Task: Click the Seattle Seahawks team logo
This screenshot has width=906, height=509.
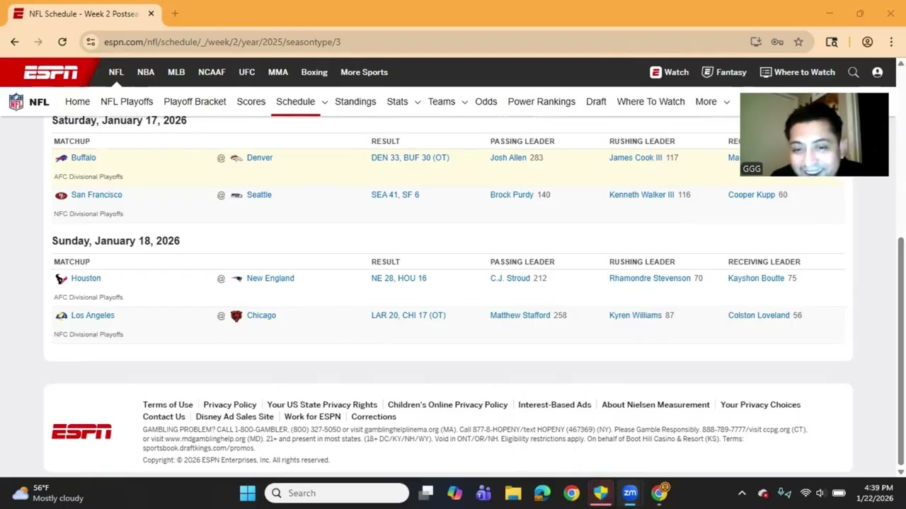Action: tap(236, 195)
